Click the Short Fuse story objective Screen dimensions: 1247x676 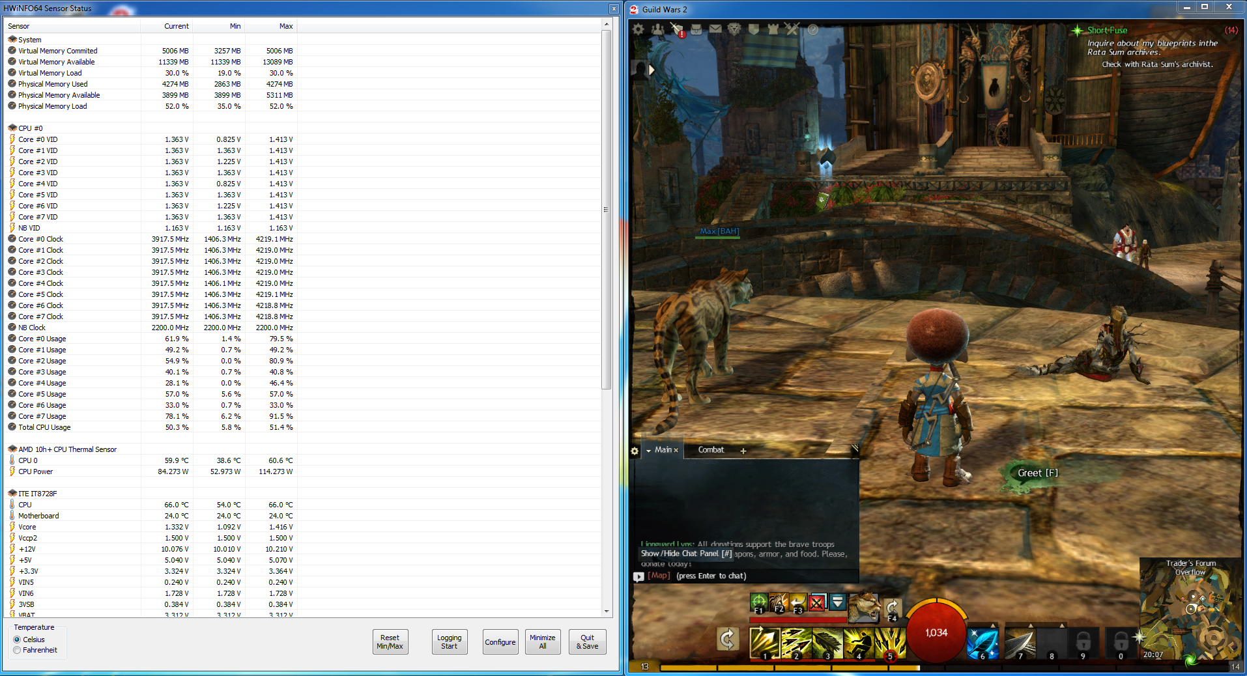[x=1107, y=31]
